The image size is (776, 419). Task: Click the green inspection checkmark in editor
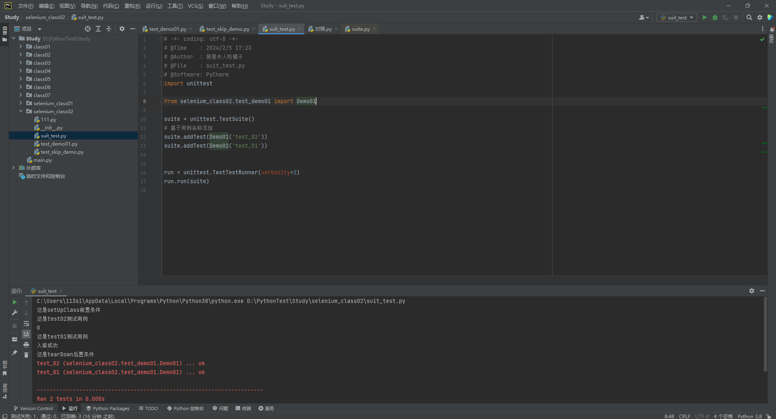point(762,39)
